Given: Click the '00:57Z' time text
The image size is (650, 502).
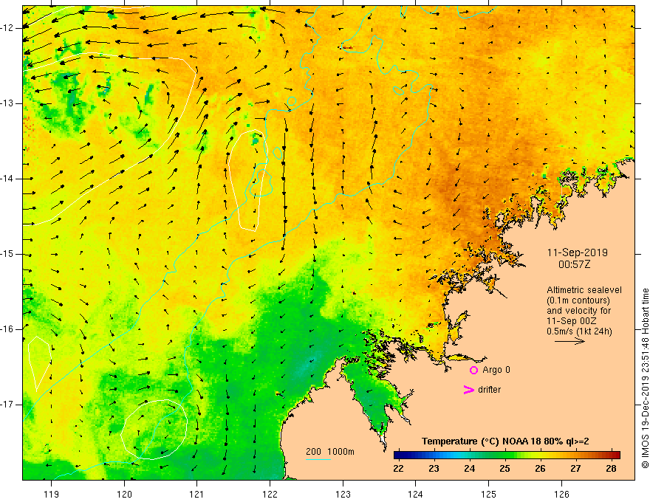Looking at the screenshot, I should click(574, 264).
